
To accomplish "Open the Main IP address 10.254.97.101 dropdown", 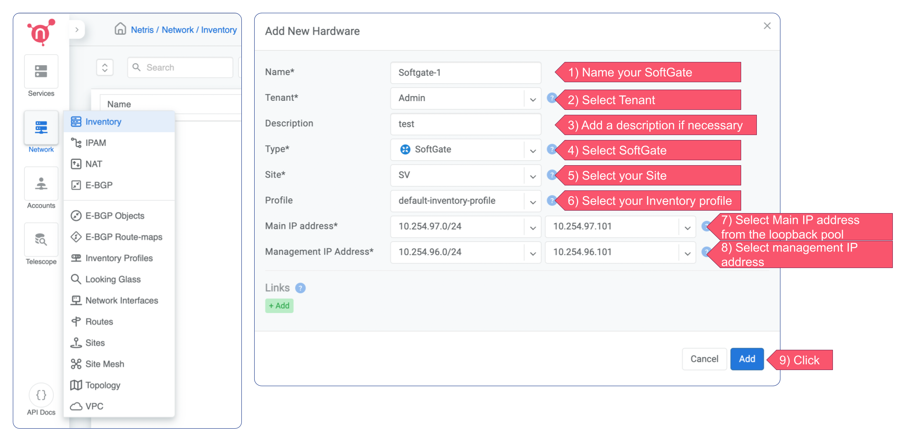I will tap(620, 226).
